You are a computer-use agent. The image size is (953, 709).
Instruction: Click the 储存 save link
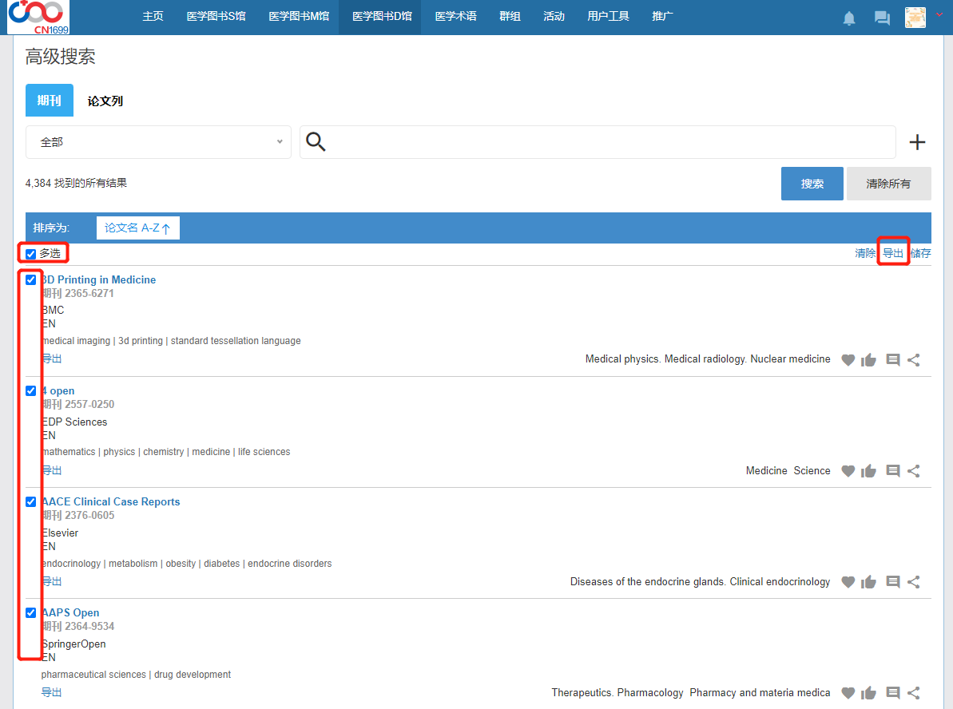921,253
